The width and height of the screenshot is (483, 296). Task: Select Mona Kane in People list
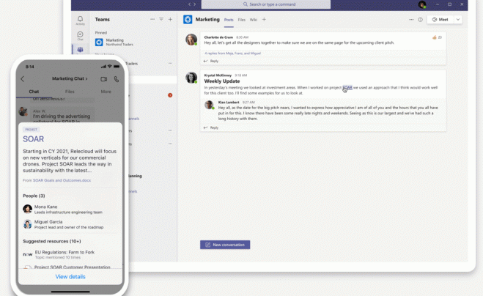tap(70, 209)
